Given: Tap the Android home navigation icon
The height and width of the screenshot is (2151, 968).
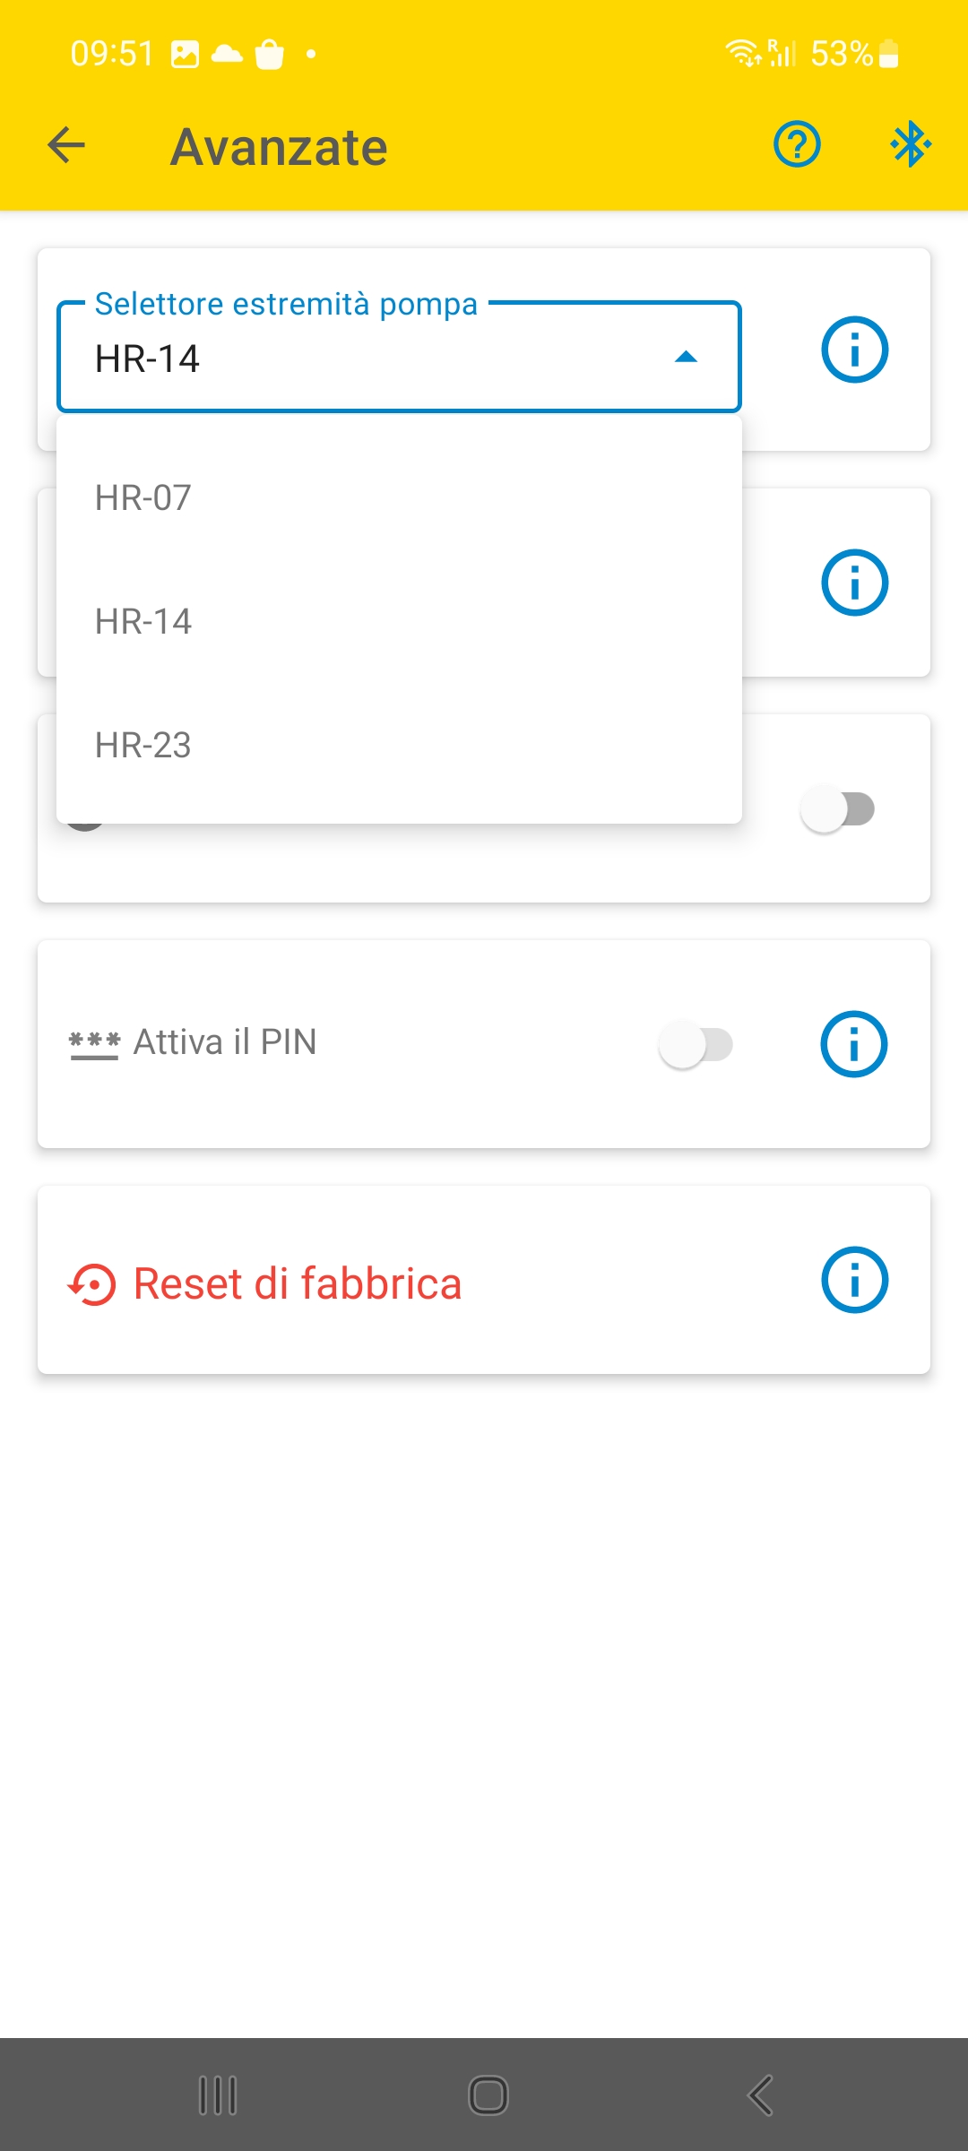Looking at the screenshot, I should (488, 2095).
